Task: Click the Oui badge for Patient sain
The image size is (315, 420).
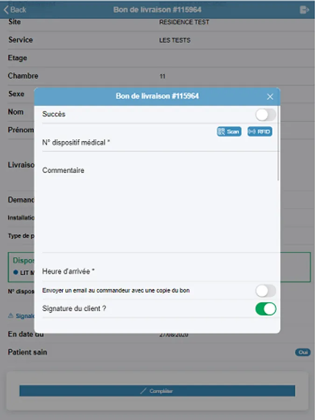Action: click(x=302, y=352)
